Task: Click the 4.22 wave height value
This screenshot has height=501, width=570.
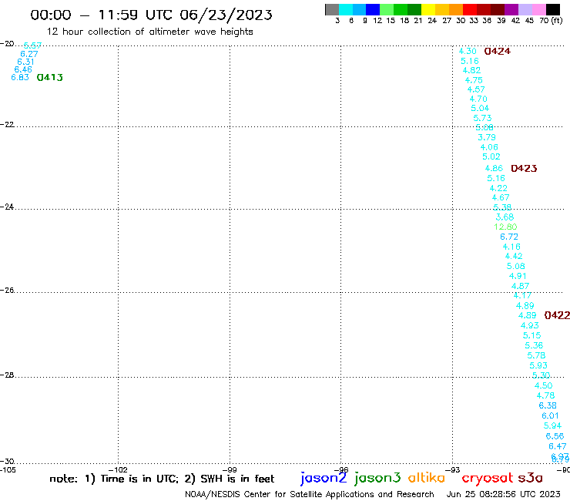Action: click(x=498, y=189)
